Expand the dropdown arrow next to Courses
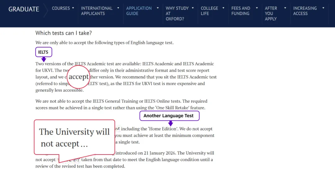This screenshot has height=171, width=335. tap(73, 8)
